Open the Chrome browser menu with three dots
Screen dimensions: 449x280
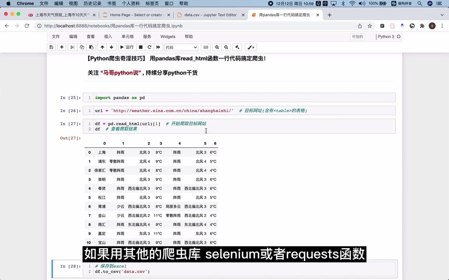click(x=442, y=26)
